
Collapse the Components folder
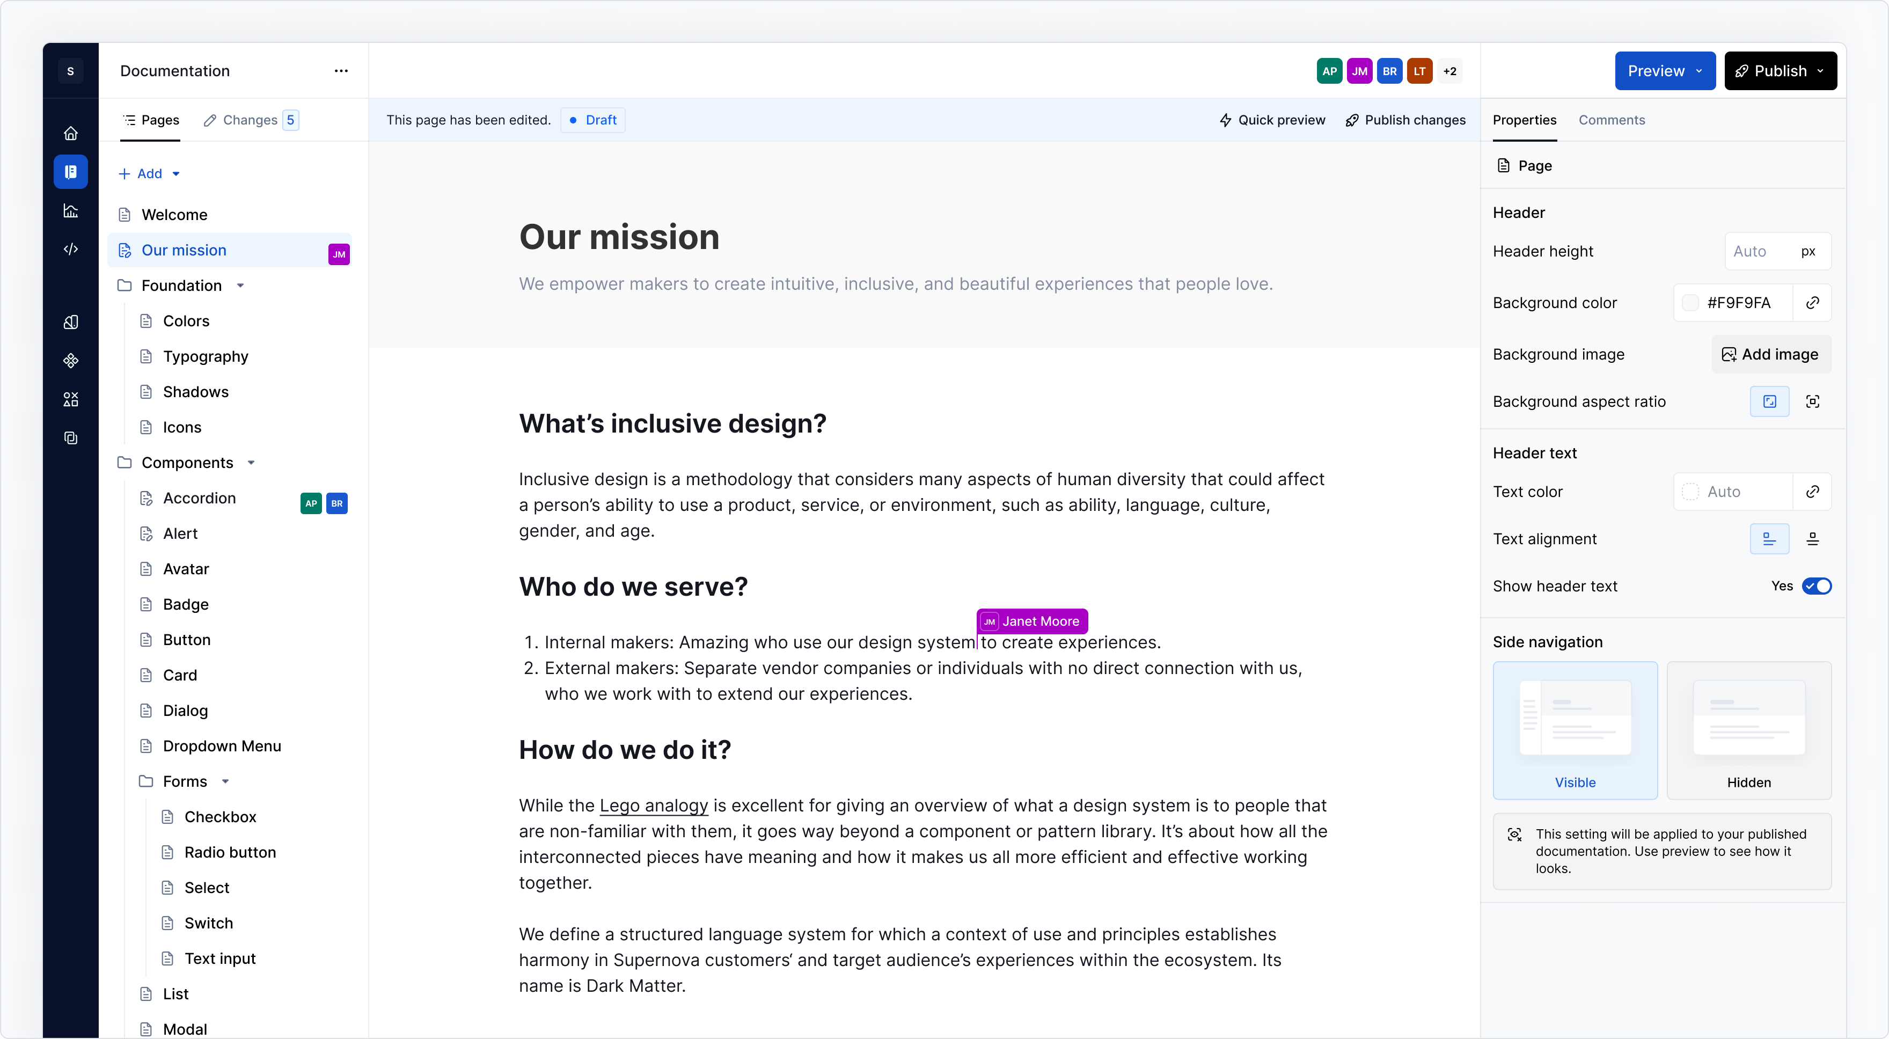pos(252,463)
